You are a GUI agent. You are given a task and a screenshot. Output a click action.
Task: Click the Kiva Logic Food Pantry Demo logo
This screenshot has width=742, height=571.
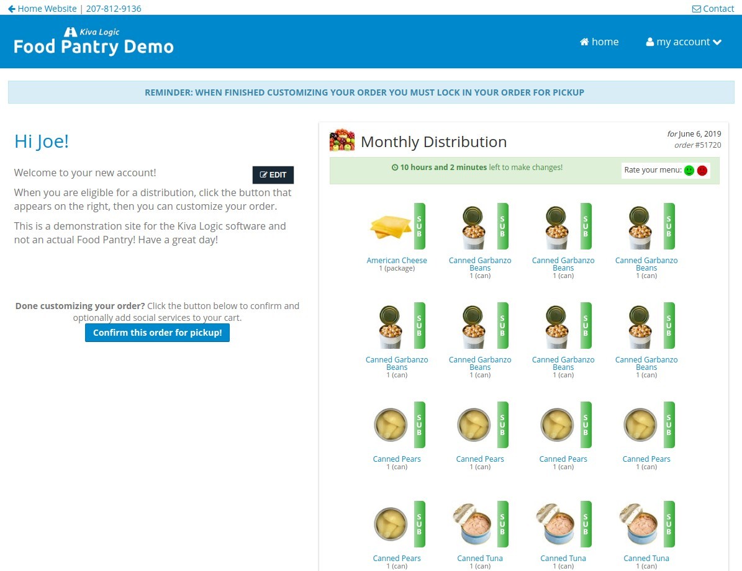pos(94,42)
